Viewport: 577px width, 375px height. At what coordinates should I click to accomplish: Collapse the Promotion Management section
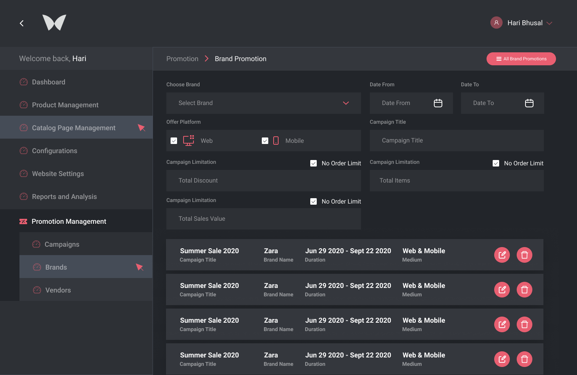pos(69,221)
